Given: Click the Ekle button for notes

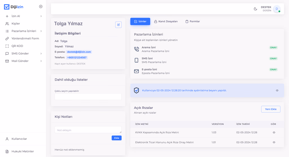Looking at the screenshot, I should pyautogui.click(x=116, y=138).
